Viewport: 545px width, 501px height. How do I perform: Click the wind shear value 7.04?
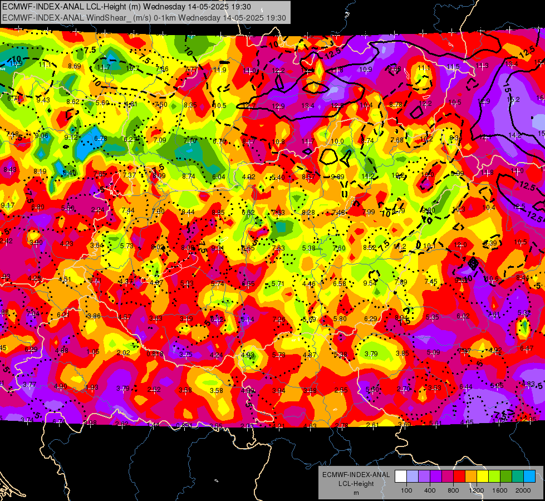[33, 314]
